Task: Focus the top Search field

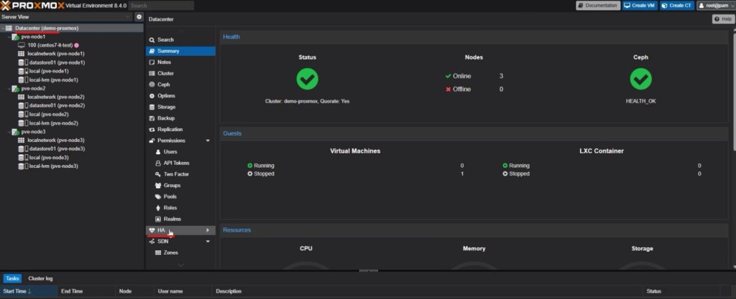Action: point(161,6)
